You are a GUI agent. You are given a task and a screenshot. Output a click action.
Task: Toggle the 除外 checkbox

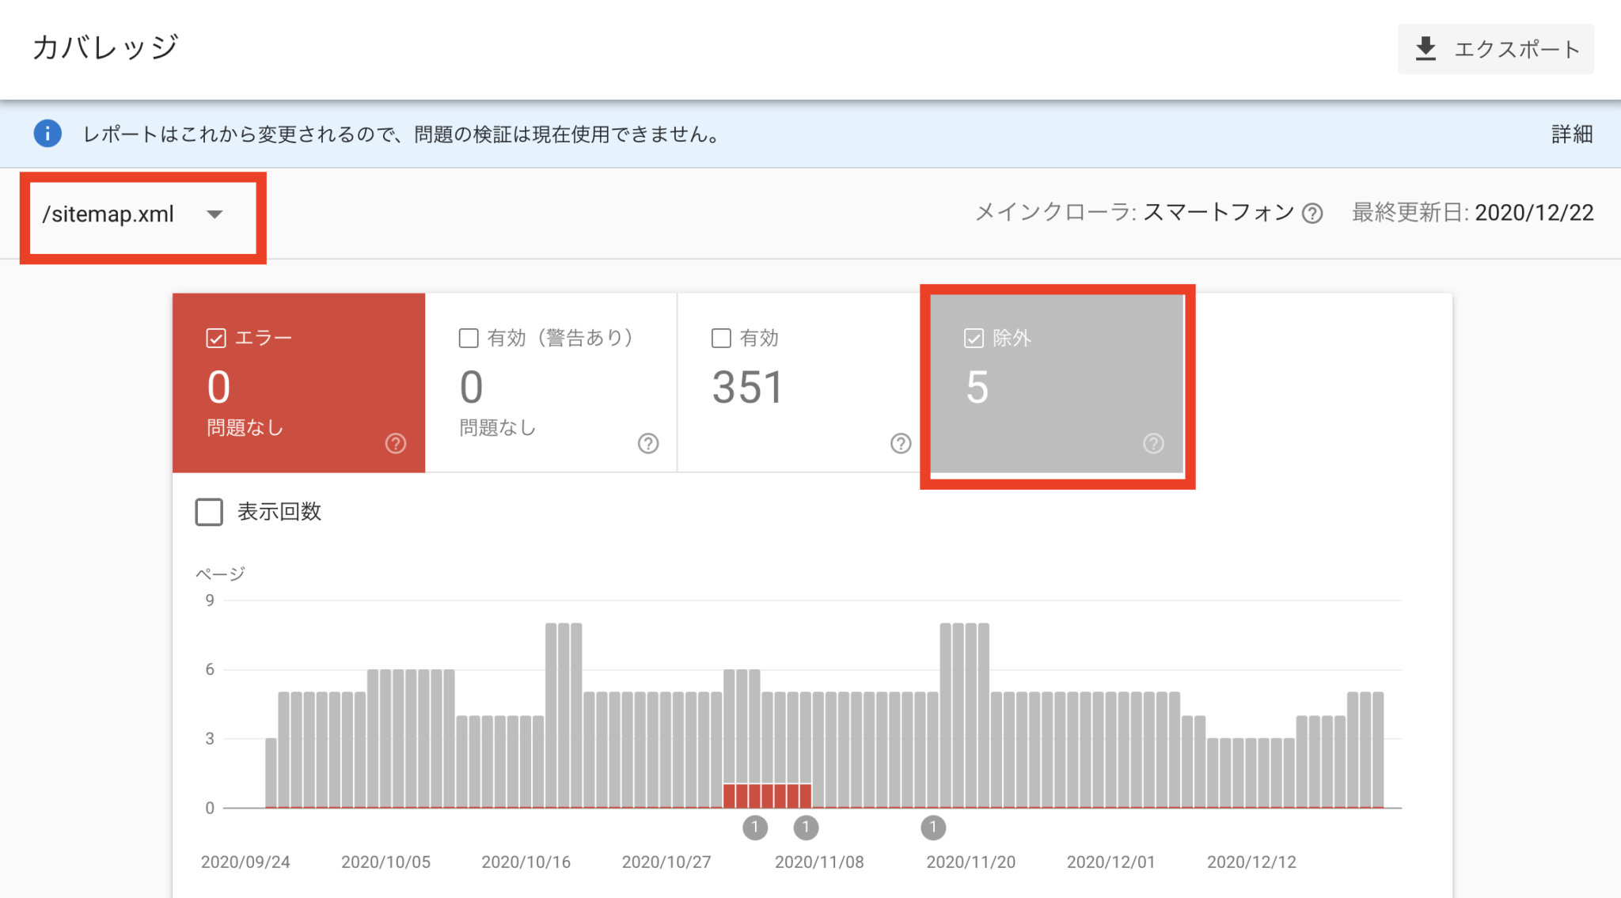point(974,338)
